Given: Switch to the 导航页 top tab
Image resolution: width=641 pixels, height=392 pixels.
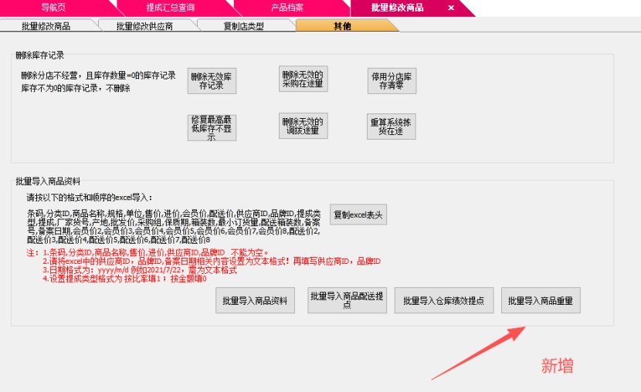Looking at the screenshot, I should coord(53,8).
